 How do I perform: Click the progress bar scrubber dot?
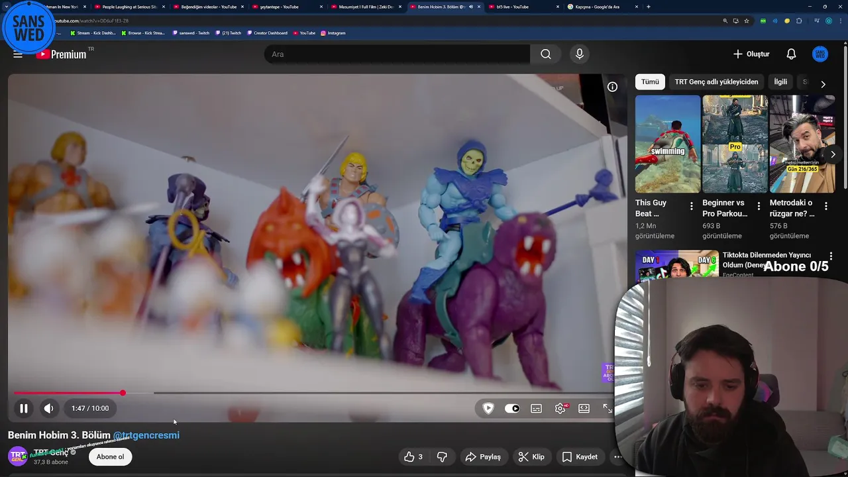(x=123, y=394)
